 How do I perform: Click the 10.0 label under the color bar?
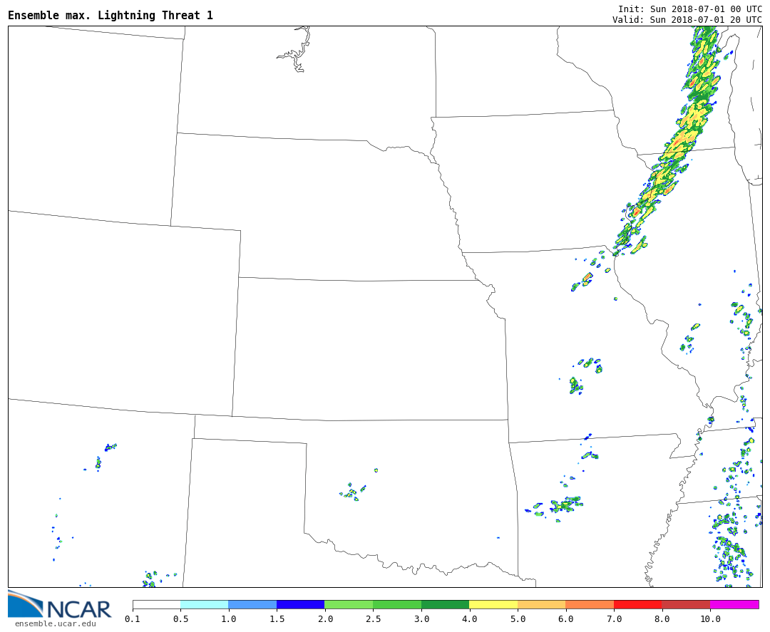[x=709, y=619]
